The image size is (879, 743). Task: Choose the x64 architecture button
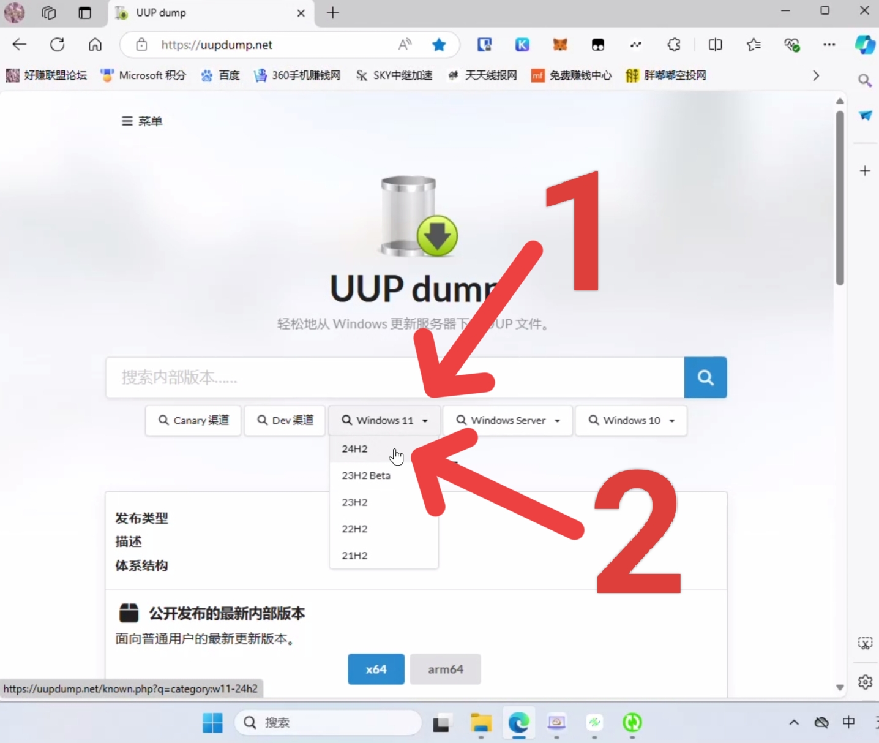coord(376,669)
